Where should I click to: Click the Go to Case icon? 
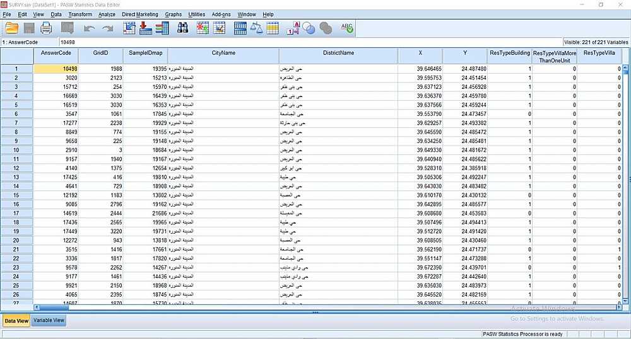129,28
